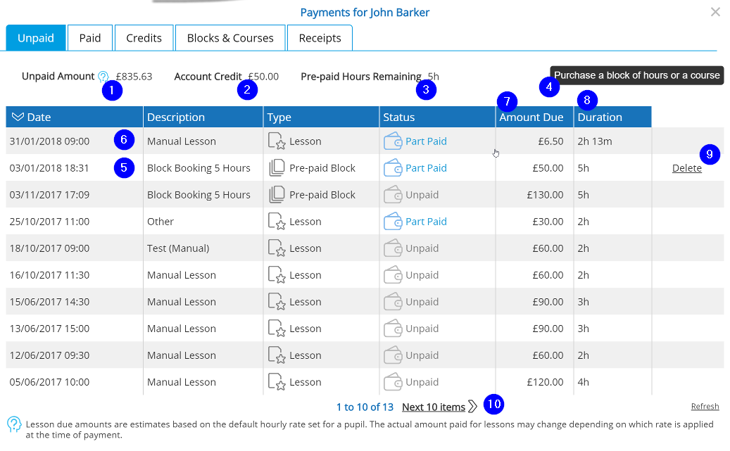730x451 pixels.
Task: Click wallet icon for 16/10/2017 Unpaid
Action: [x=393, y=275]
